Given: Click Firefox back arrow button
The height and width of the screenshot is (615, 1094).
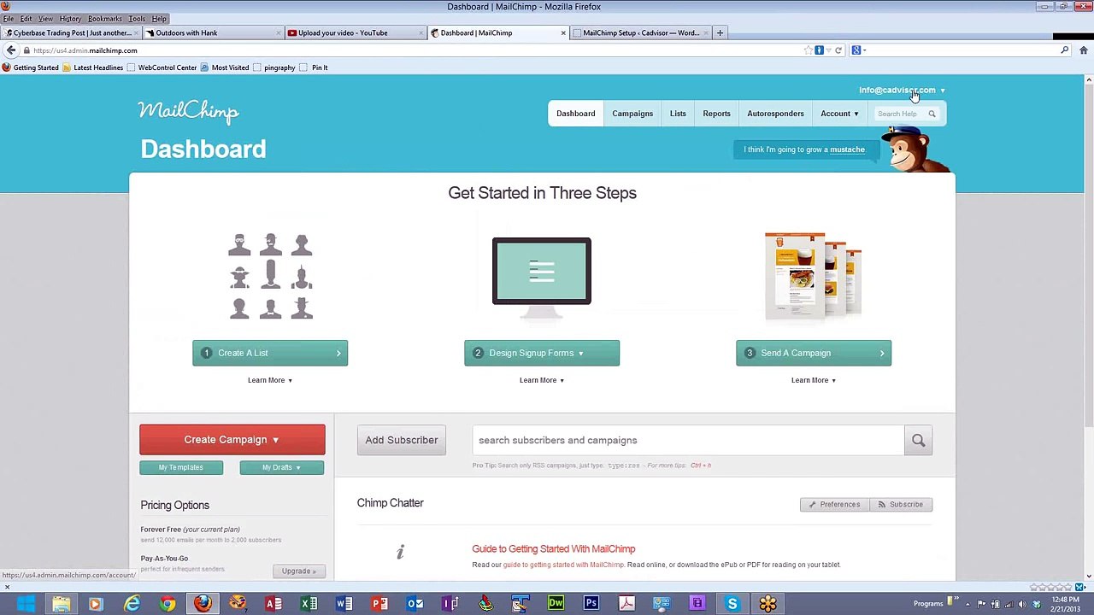Looking at the screenshot, I should pos(11,50).
